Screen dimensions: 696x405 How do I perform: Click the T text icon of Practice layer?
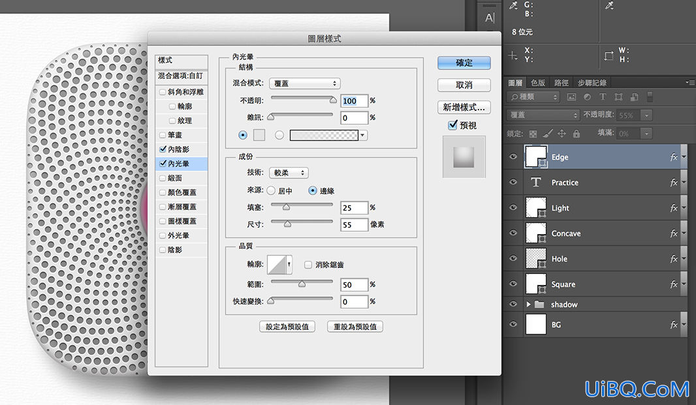536,183
